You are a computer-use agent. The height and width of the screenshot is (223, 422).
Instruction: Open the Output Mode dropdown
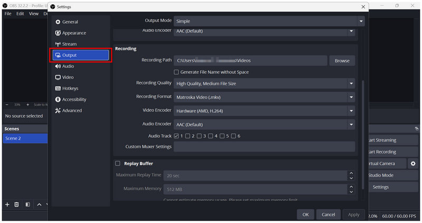coord(269,21)
